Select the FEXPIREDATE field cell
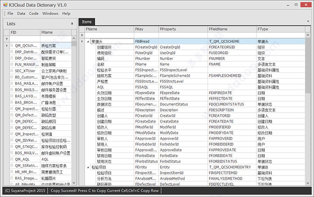The image size is (314, 197). pyautogui.click(x=232, y=93)
